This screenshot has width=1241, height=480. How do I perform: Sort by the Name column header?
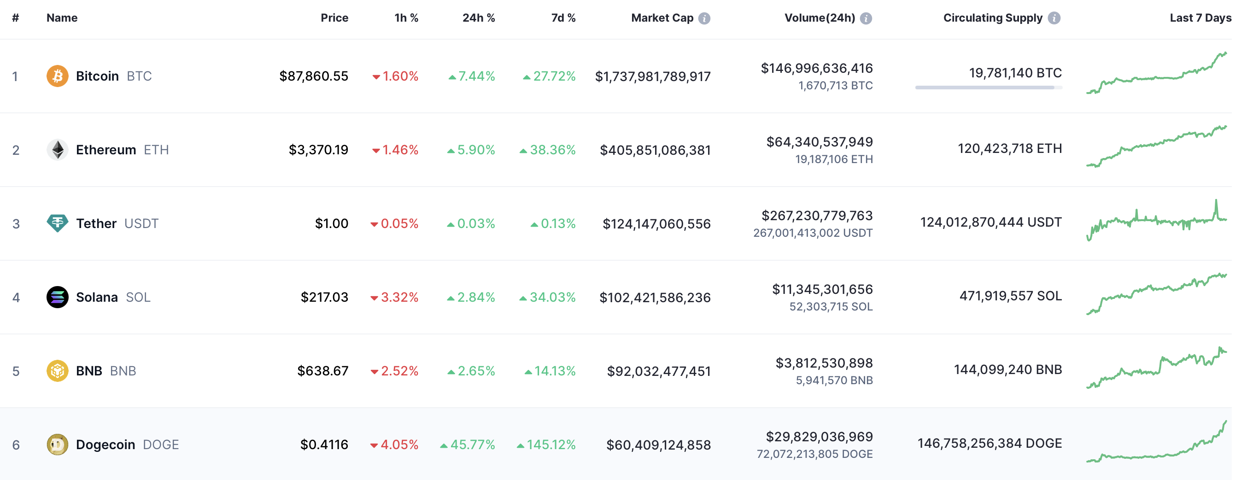[62, 18]
